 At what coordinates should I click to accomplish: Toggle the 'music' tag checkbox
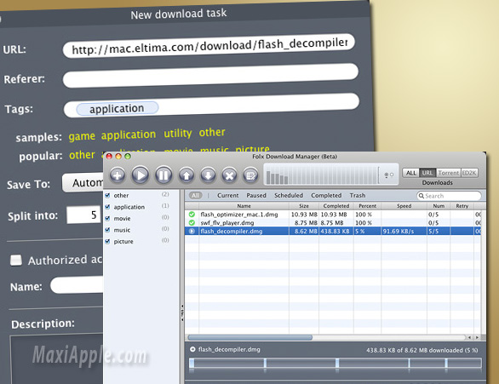(107, 230)
